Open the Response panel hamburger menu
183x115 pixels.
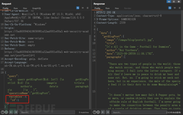pyautogui.click(x=179, y=8)
